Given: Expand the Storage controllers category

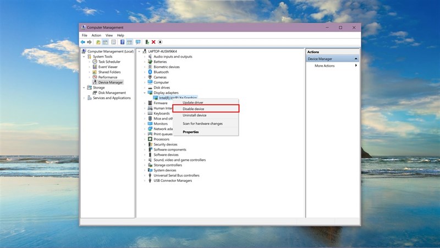Looking at the screenshot, I should (145, 165).
